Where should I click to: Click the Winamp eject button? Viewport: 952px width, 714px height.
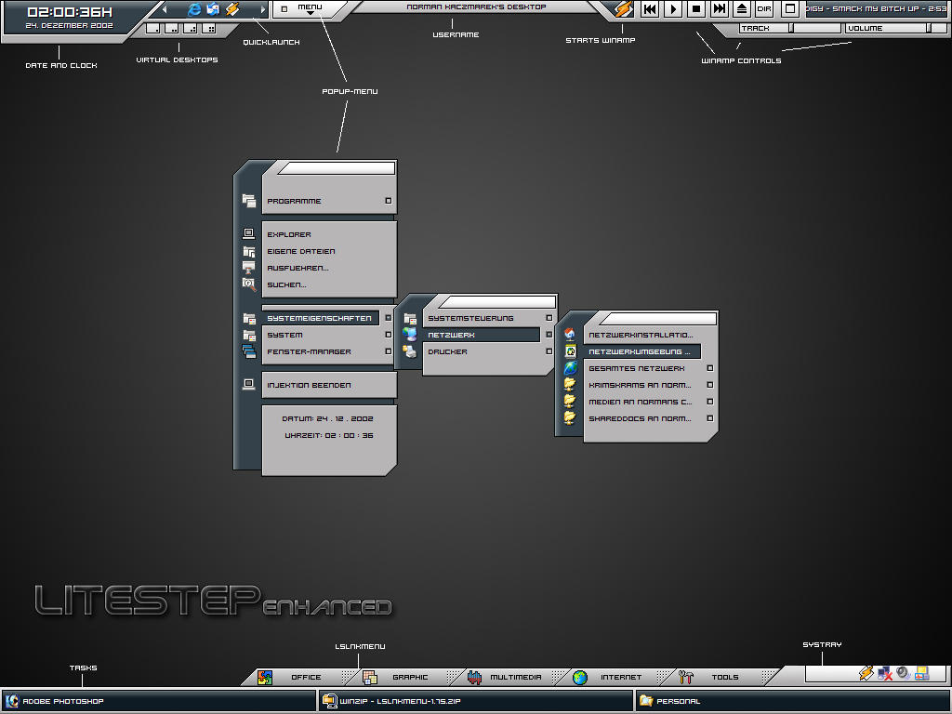[742, 9]
